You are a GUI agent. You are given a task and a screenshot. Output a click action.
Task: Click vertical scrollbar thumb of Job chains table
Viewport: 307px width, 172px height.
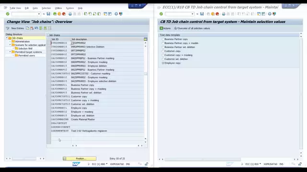coord(145,74)
